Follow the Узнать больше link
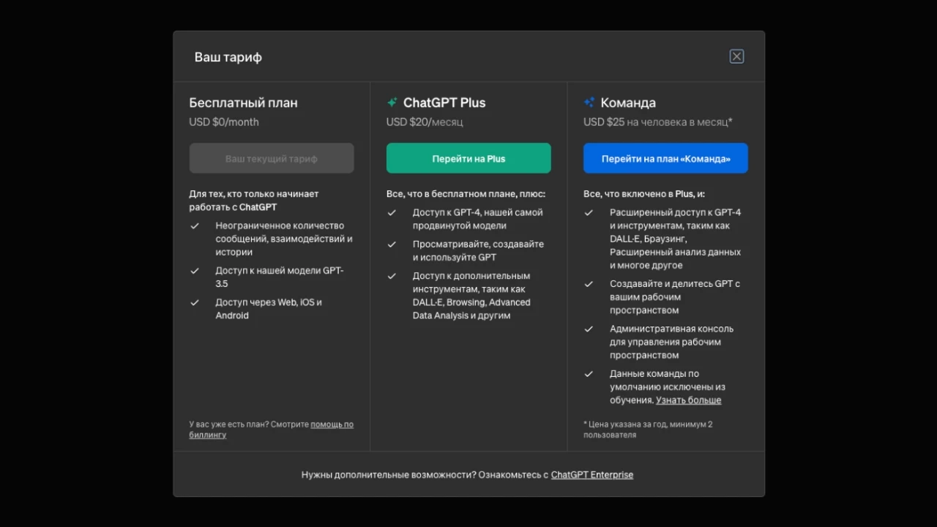 [x=688, y=400]
